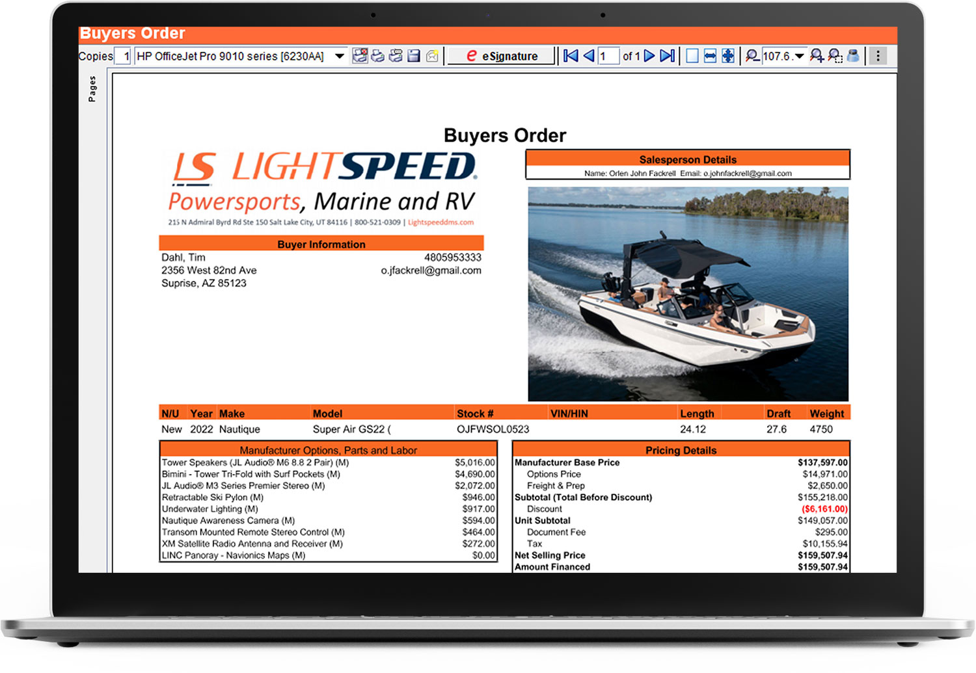Fit the page to width
976x673 pixels.
coord(710,56)
